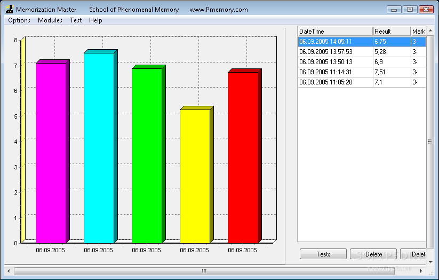The image size is (439, 280).
Task: Click the horizontal scrollbar left arrow
Action: tap(9, 271)
